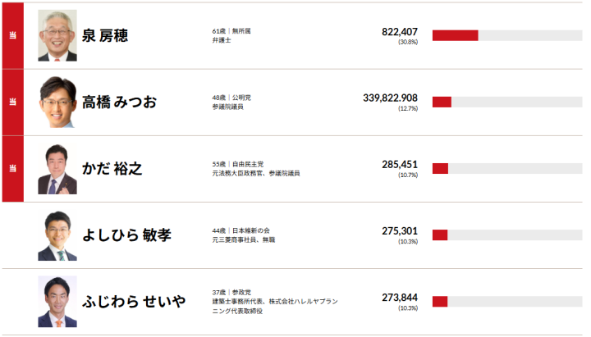Click the 参政党 party label
The width and height of the screenshot is (591, 337).
click(x=241, y=292)
